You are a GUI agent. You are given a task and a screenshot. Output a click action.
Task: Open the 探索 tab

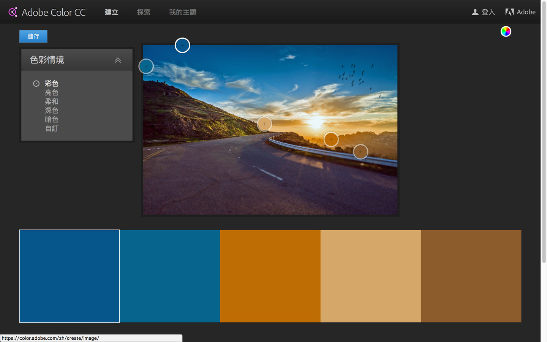pos(144,12)
